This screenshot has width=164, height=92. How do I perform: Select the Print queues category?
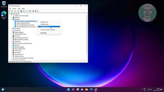[x=18, y=51]
